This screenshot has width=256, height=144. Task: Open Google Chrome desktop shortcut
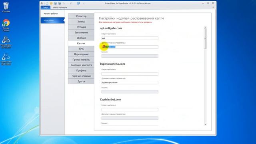click(x=6, y=25)
